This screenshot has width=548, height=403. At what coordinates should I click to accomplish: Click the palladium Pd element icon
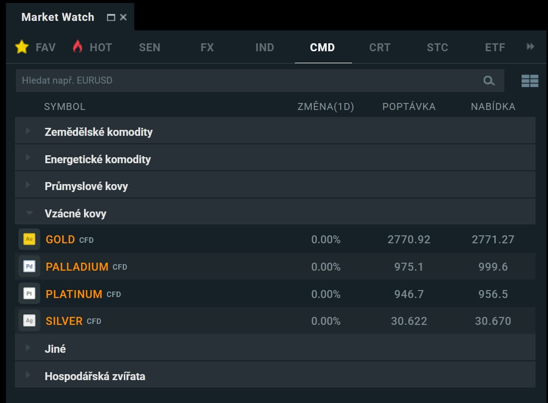click(29, 267)
